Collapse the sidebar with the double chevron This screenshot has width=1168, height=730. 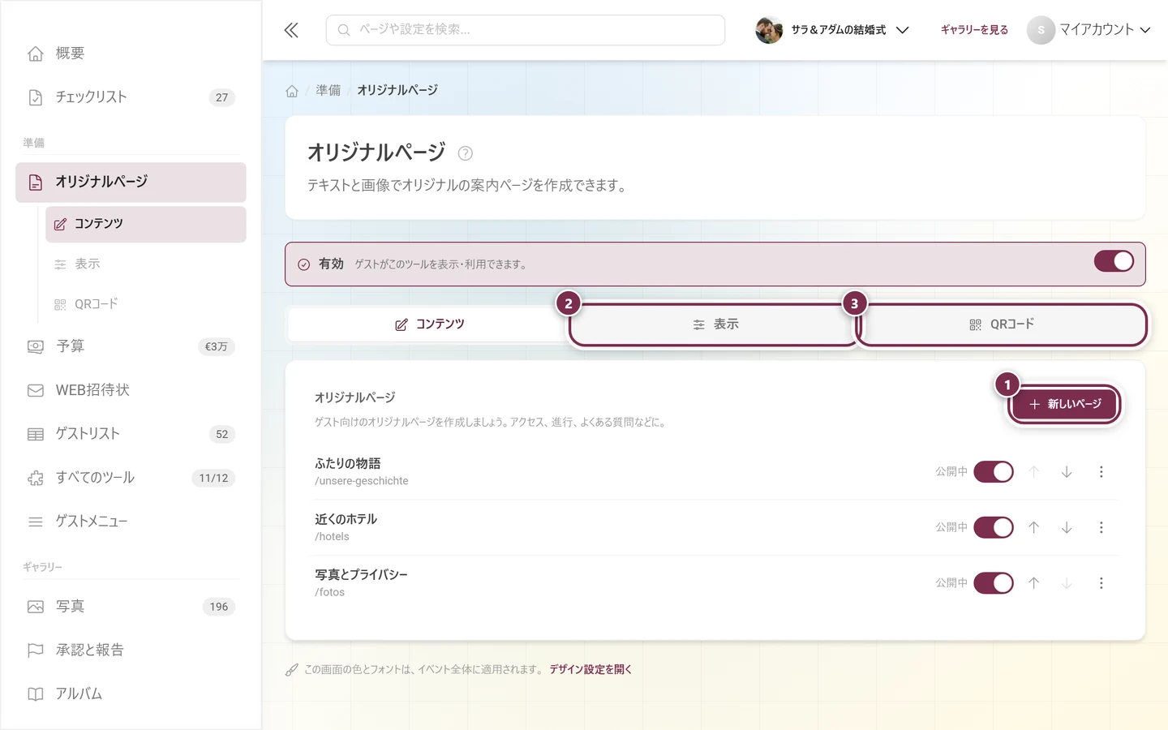point(291,30)
